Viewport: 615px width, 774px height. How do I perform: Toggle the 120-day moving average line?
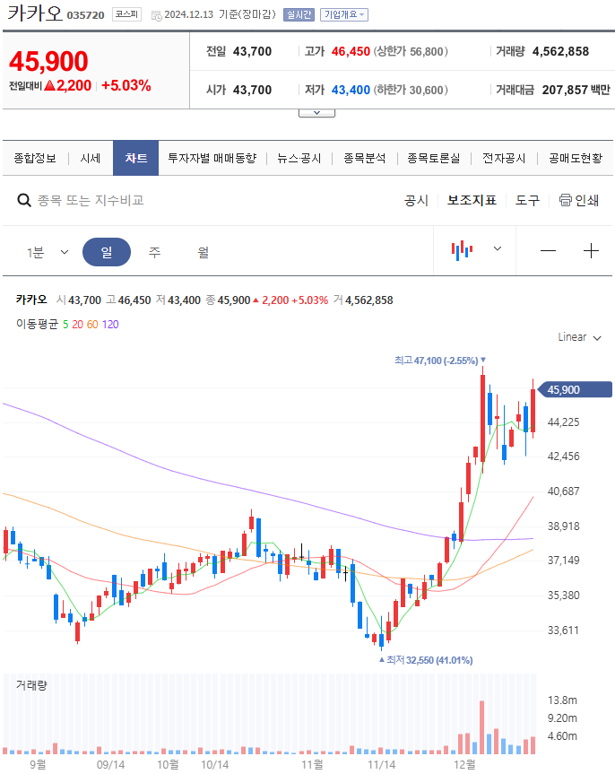[110, 325]
